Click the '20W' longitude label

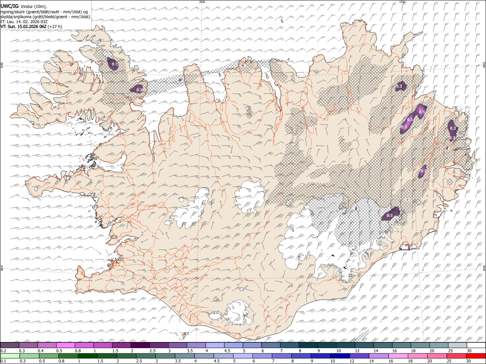click(x=202, y=2)
